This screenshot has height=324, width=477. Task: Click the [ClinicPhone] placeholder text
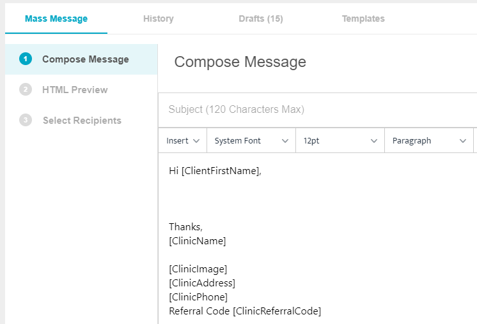point(198,297)
